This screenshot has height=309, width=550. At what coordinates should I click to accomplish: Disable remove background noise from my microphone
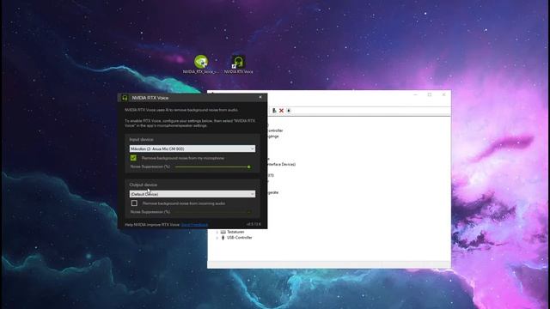pos(134,158)
